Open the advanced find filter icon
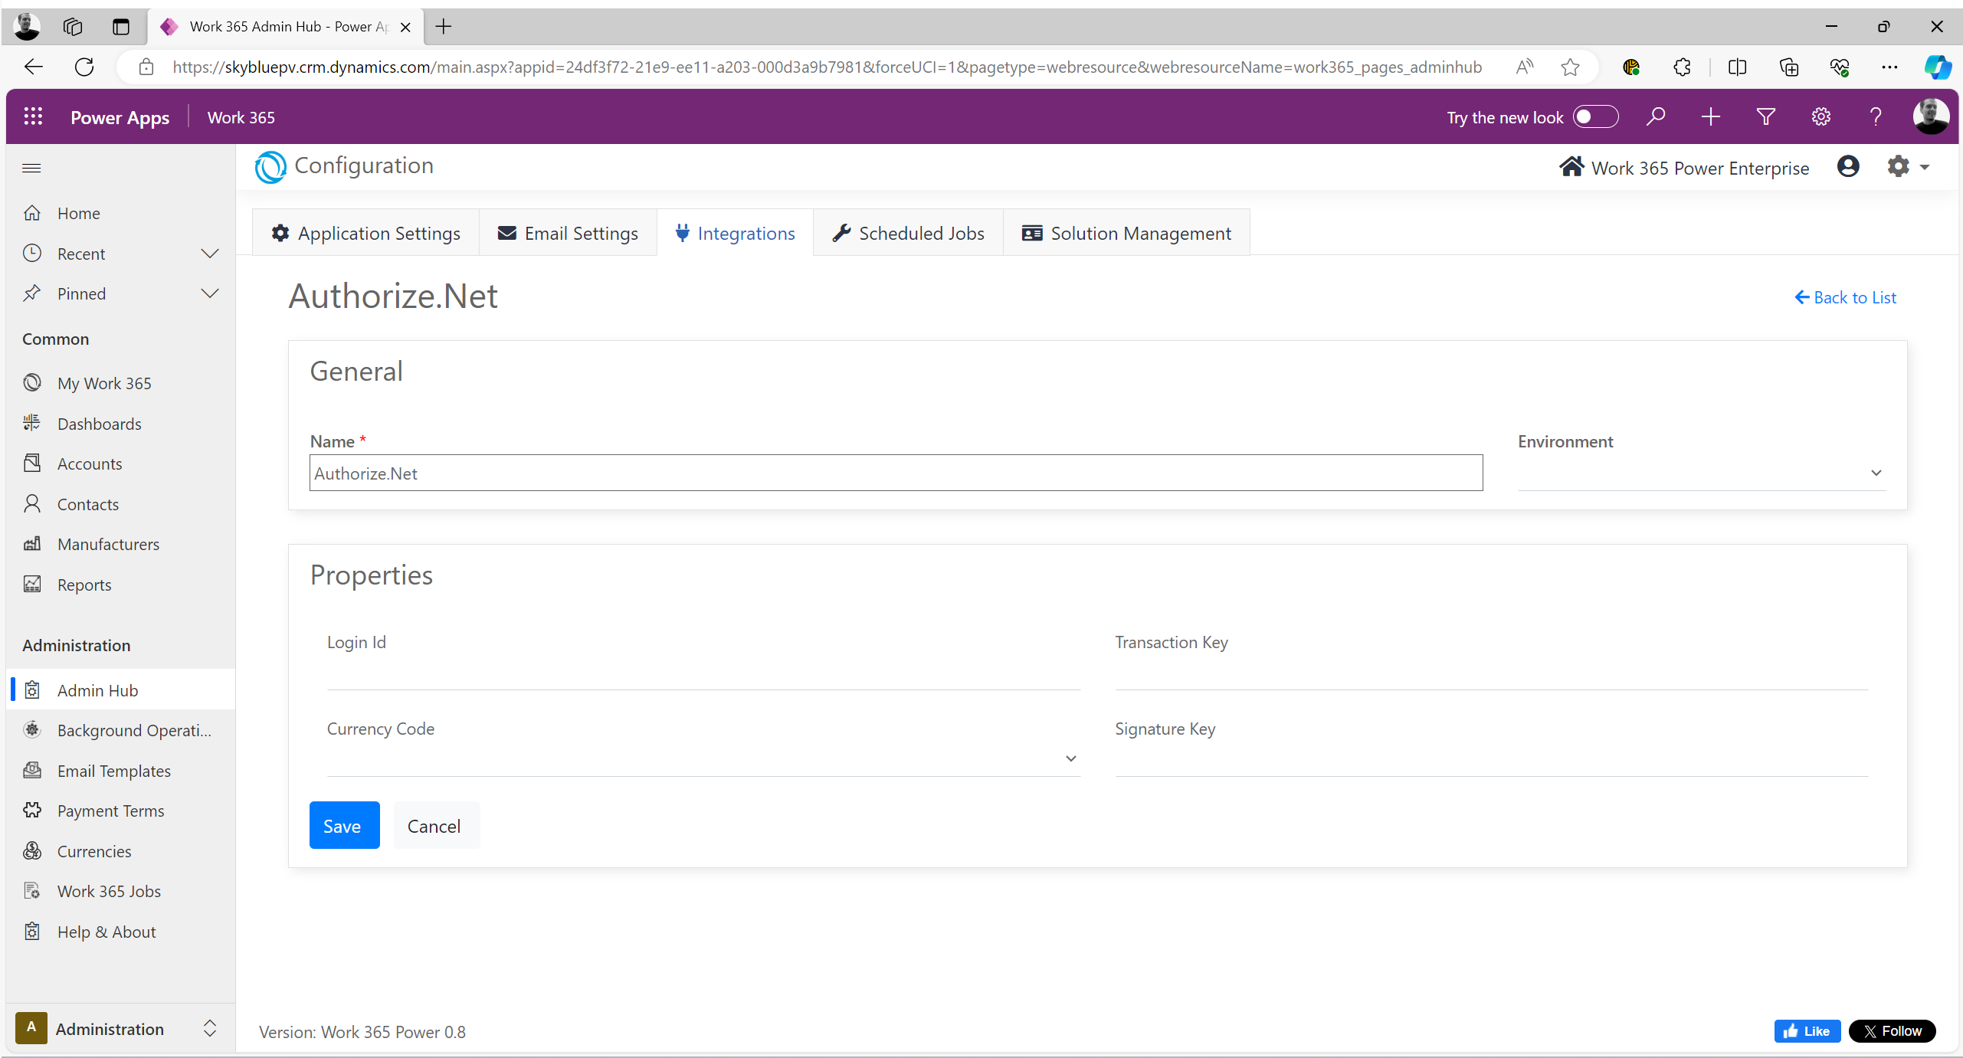The image size is (1963, 1058). point(1766,116)
